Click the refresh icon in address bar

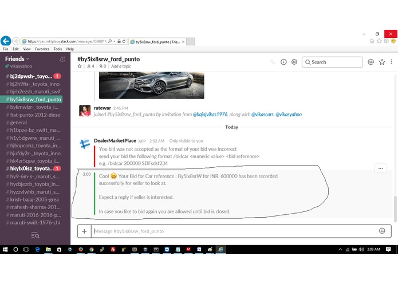pos(124,41)
